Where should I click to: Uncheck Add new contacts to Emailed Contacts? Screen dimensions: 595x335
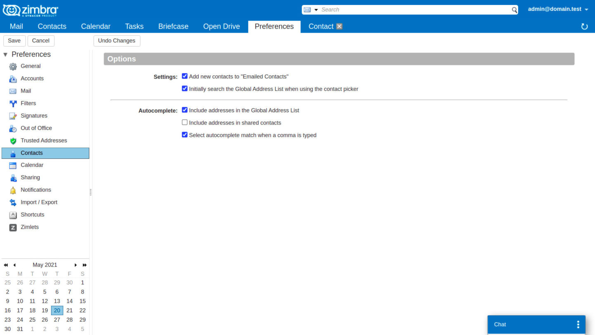[184, 76]
